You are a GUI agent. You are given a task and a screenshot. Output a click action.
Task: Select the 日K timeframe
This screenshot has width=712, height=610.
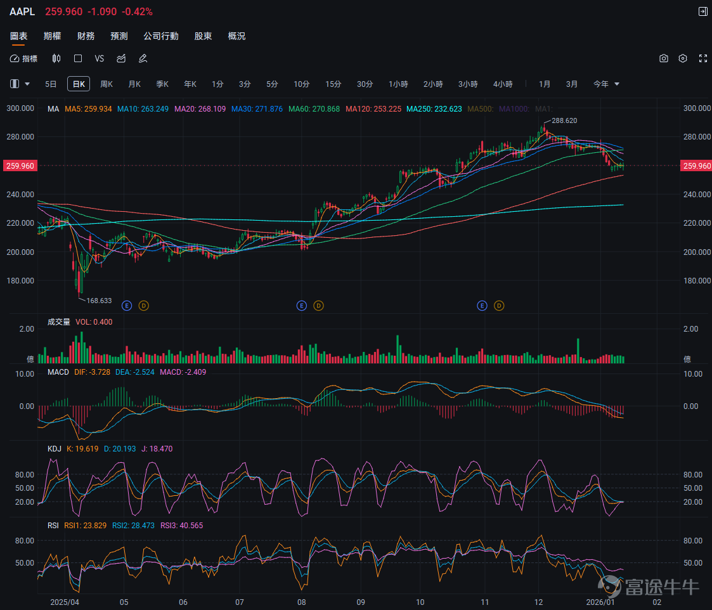tap(79, 84)
